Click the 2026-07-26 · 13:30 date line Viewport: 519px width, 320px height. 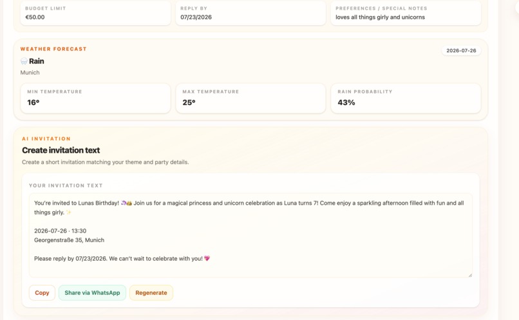coord(61,231)
